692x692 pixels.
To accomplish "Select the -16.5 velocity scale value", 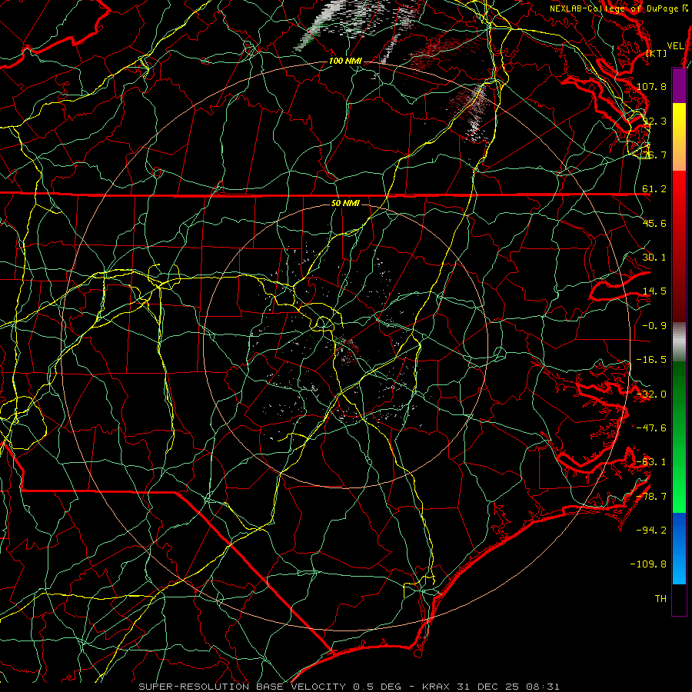I will (x=652, y=360).
